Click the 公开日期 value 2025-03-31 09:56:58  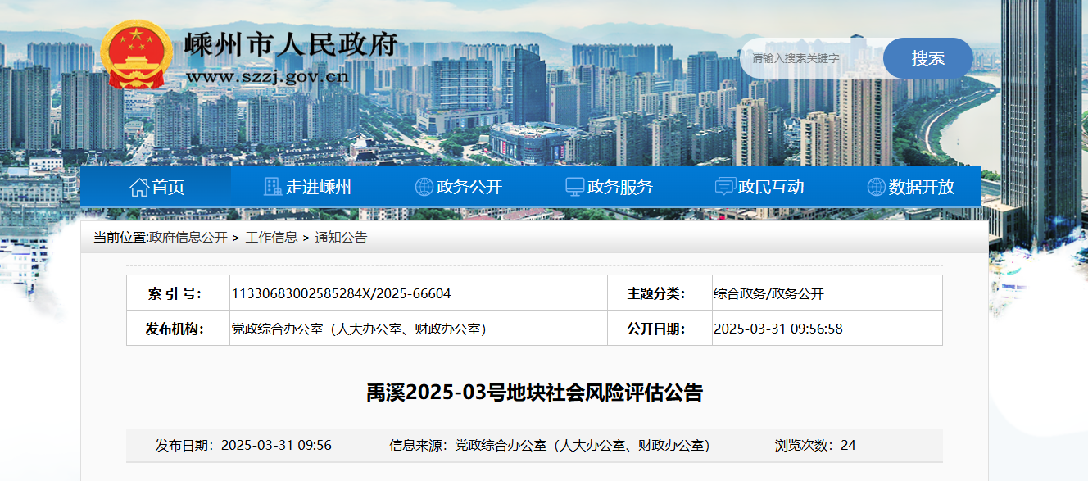(777, 329)
